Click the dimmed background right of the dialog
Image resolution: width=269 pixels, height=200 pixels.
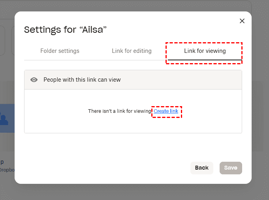pyautogui.click(x=260, y=99)
